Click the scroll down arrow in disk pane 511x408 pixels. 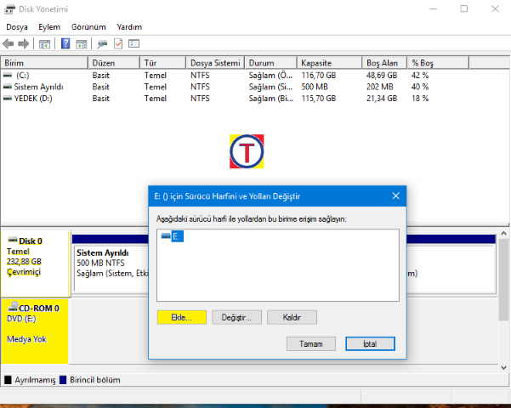(x=503, y=367)
